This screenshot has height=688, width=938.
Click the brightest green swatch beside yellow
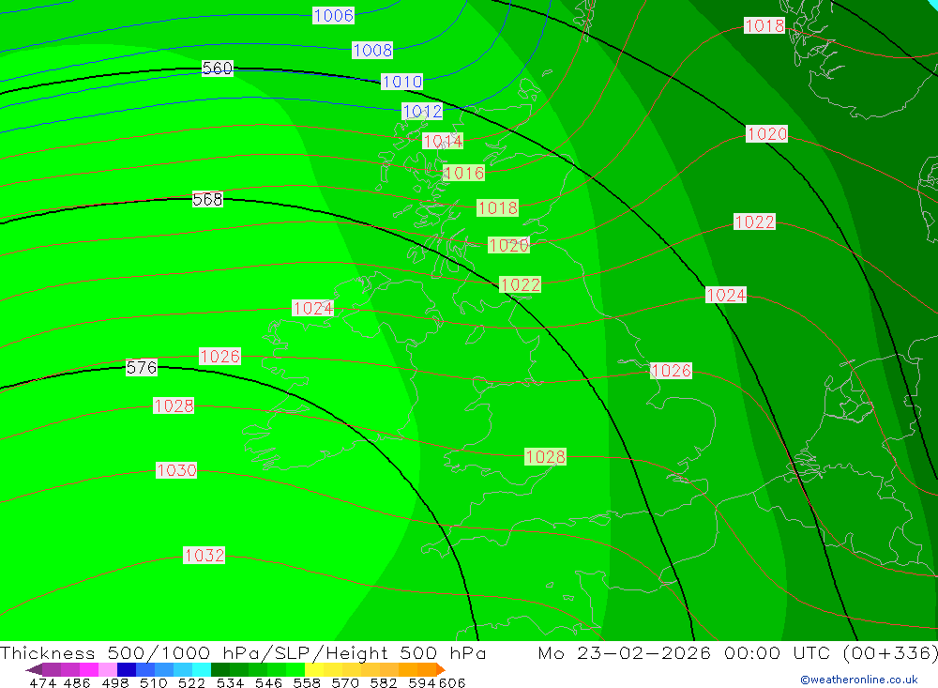pos(295,669)
